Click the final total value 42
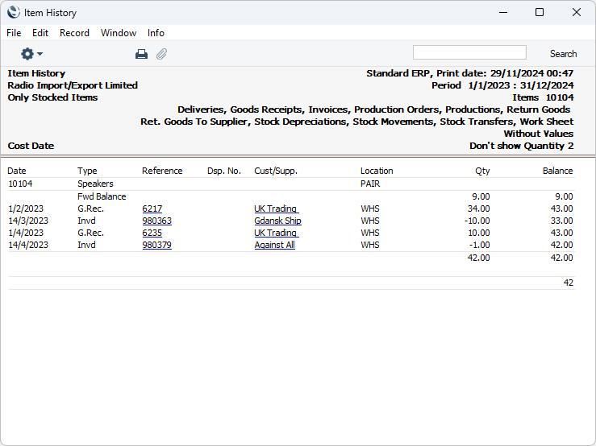 click(569, 283)
